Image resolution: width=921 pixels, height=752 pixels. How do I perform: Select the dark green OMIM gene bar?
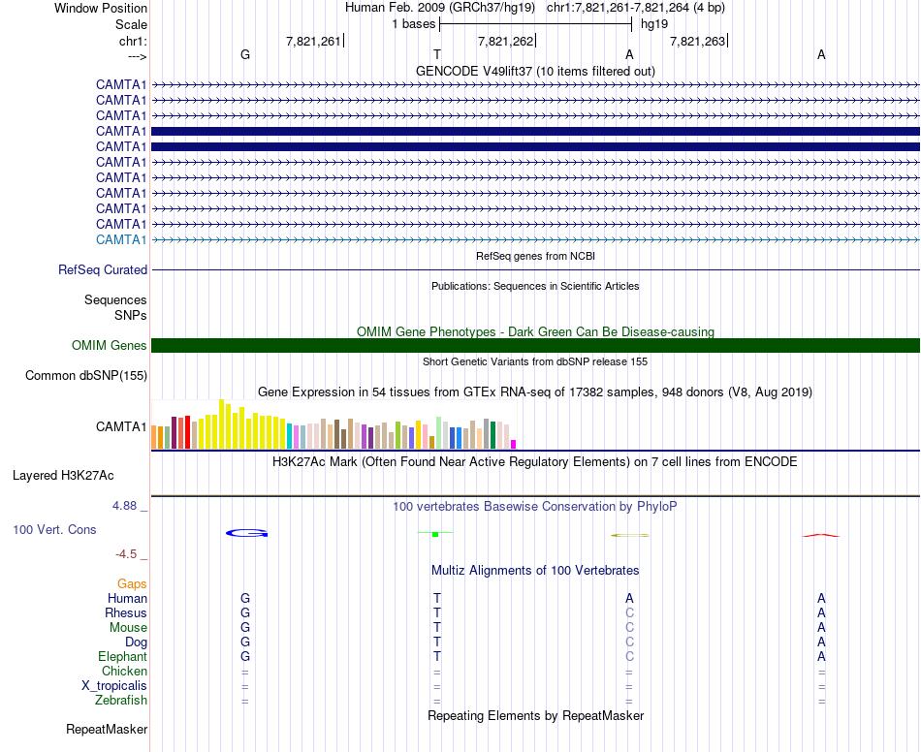click(535, 346)
